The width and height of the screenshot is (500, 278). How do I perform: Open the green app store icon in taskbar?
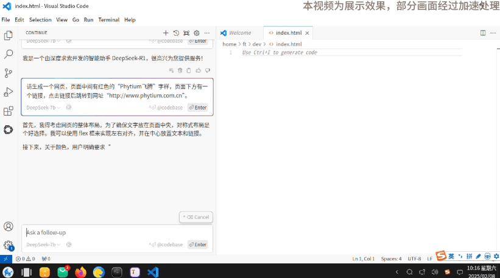coord(63,273)
